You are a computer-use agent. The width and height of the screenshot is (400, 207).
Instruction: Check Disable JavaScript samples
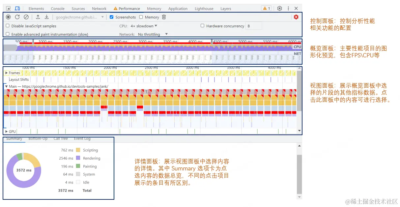coord(8,26)
